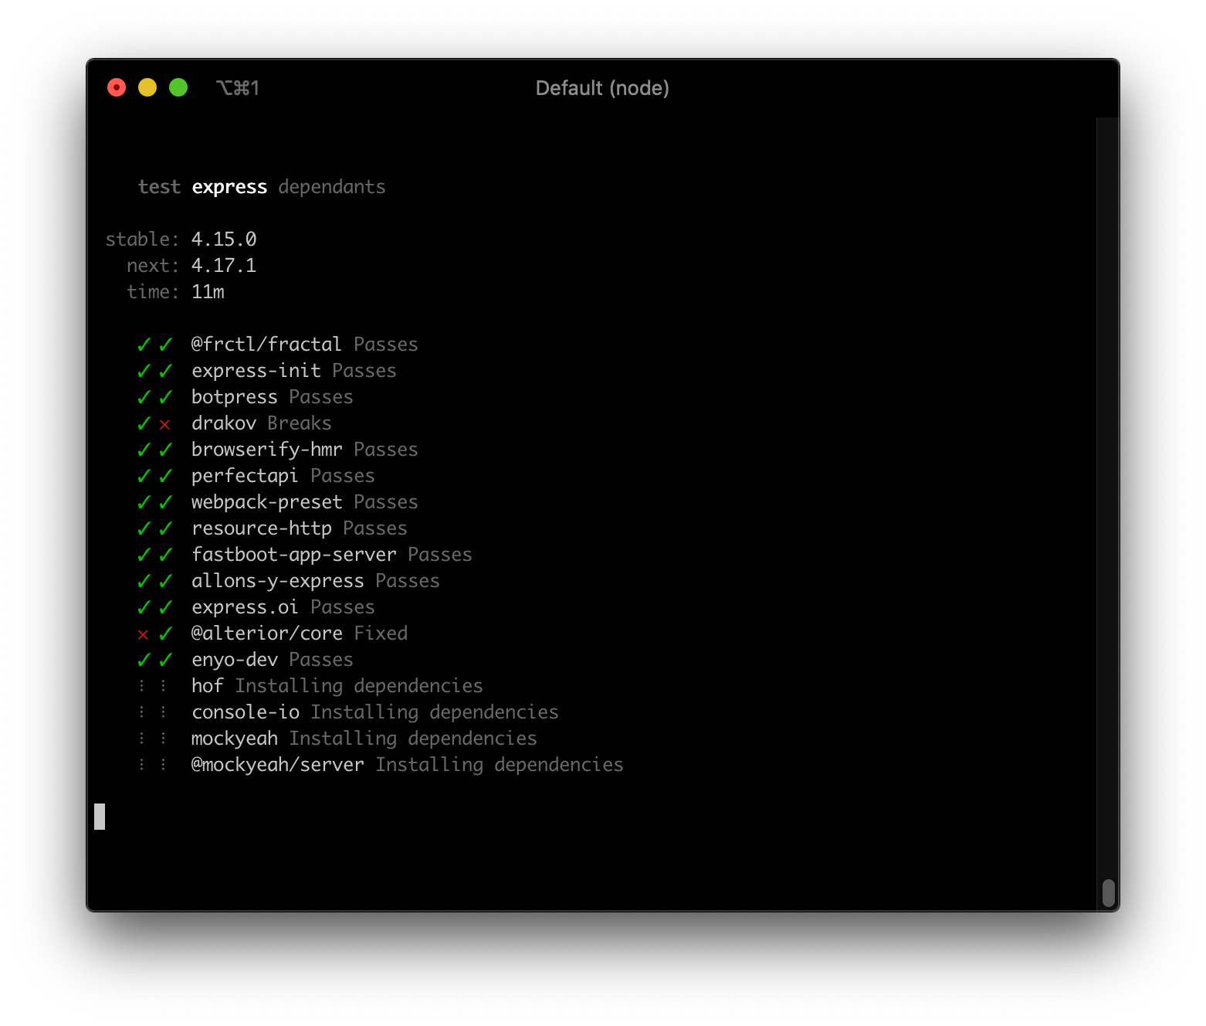Click the second green checkmark for botpress
This screenshot has height=1026, width=1206.
click(165, 397)
